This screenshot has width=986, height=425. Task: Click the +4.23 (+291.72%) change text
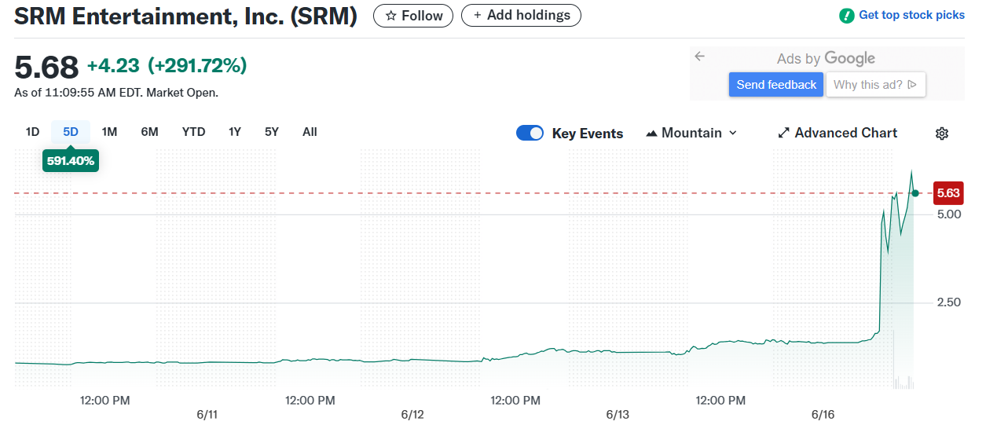coord(167,66)
